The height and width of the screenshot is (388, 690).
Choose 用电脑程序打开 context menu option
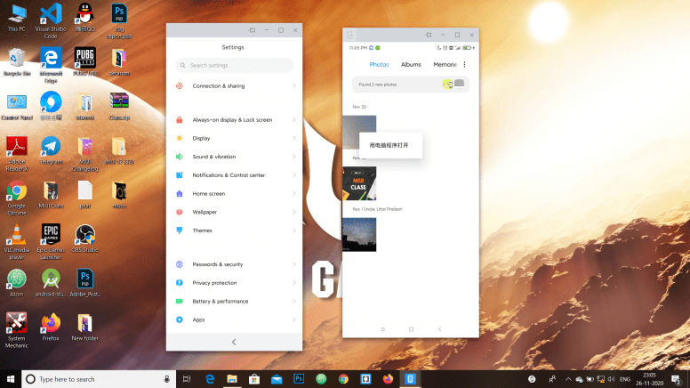(390, 145)
